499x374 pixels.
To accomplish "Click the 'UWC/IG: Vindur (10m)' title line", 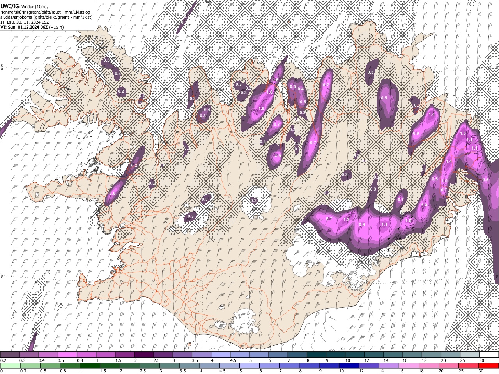I will click(x=24, y=7).
